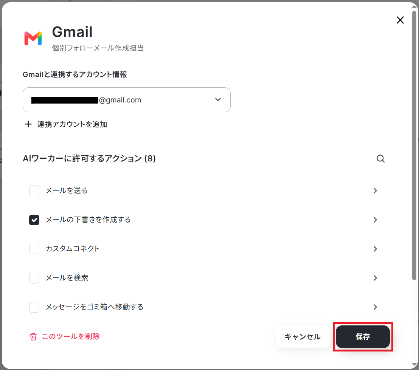419x370 pixels.
Task: Enable the メールを送る checkbox
Action: [34, 191]
